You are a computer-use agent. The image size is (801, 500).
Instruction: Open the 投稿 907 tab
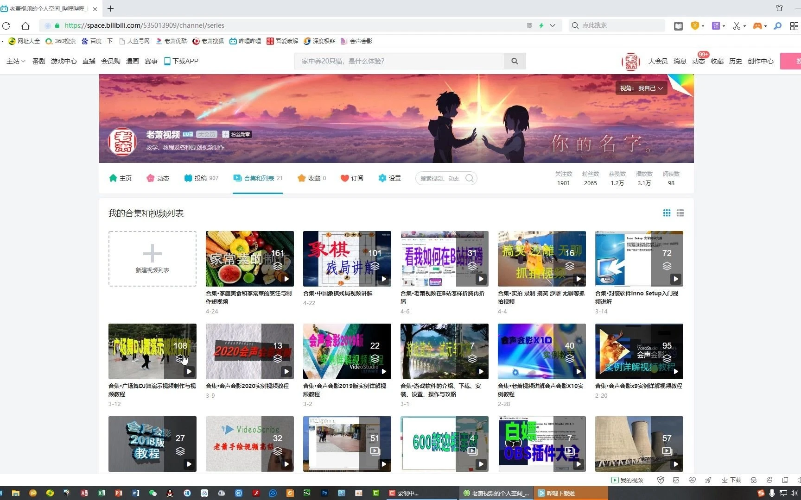click(x=201, y=178)
